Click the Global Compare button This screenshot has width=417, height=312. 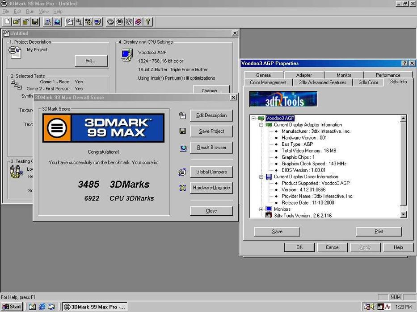coord(211,172)
